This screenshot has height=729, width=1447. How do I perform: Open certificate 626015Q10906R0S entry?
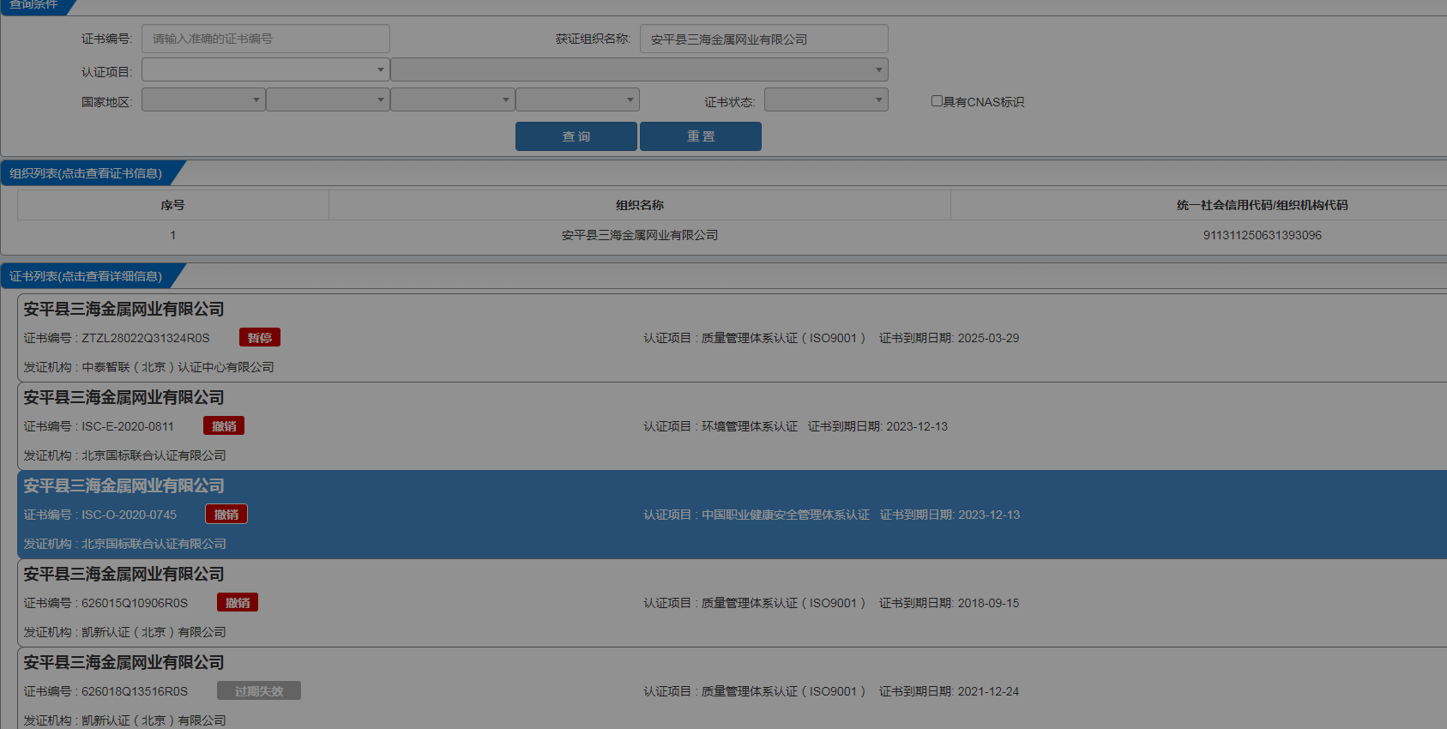pyautogui.click(x=732, y=603)
